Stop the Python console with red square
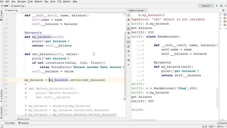227x128 pixels. tap(128, 20)
